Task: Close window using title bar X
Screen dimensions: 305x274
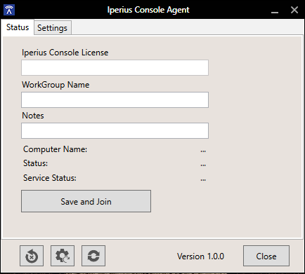Action: [294, 10]
